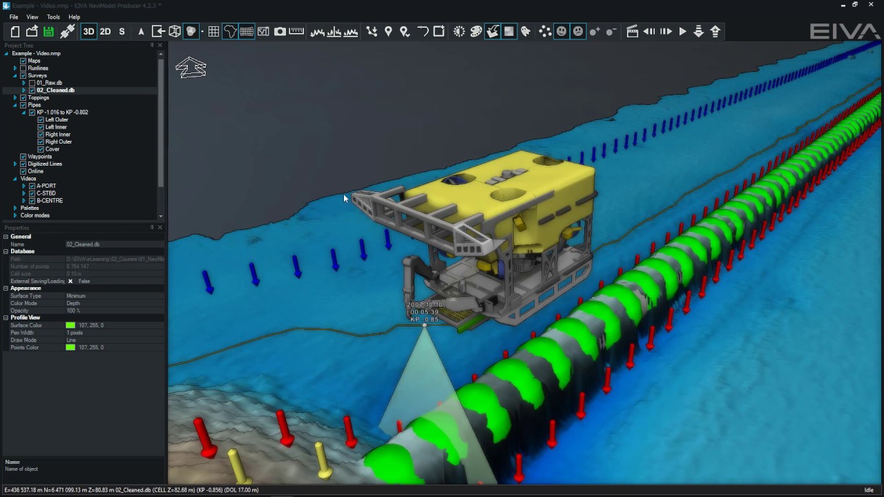Toggle the grid icon in the toolbar
Viewport: 884px width, 497px height.
coord(213,31)
